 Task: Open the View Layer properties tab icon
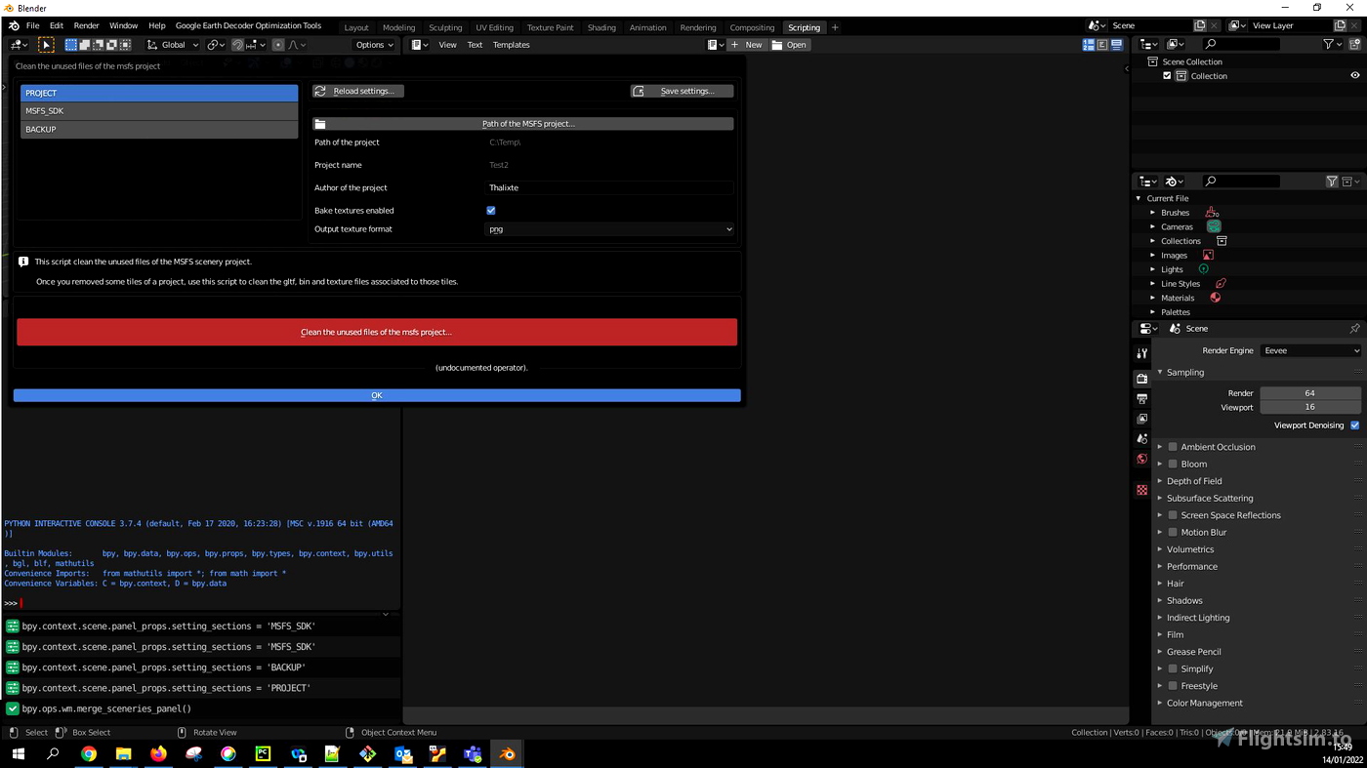coord(1141,419)
